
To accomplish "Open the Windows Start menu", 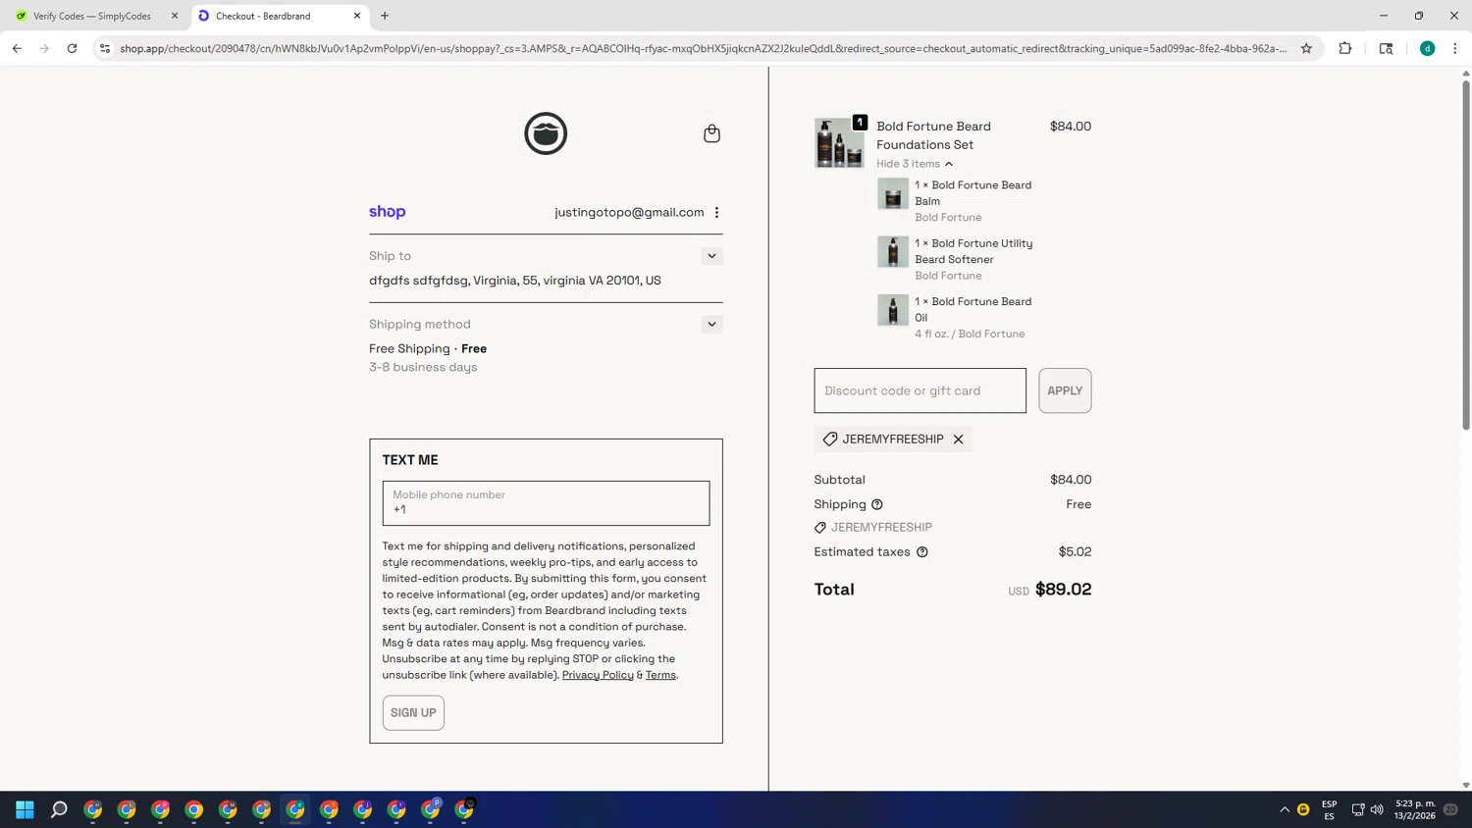I will (x=25, y=809).
